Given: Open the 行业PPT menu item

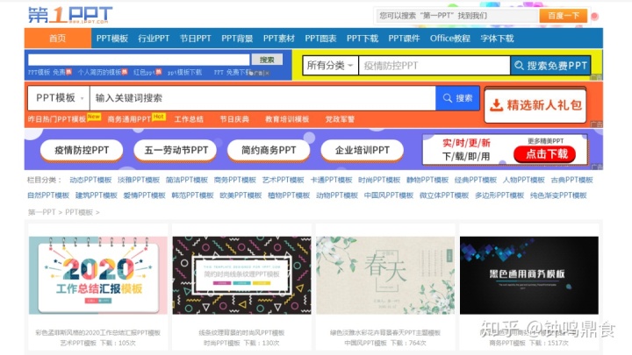Looking at the screenshot, I should 154,39.
